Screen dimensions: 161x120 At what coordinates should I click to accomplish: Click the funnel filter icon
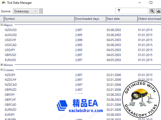tap(119, 11)
